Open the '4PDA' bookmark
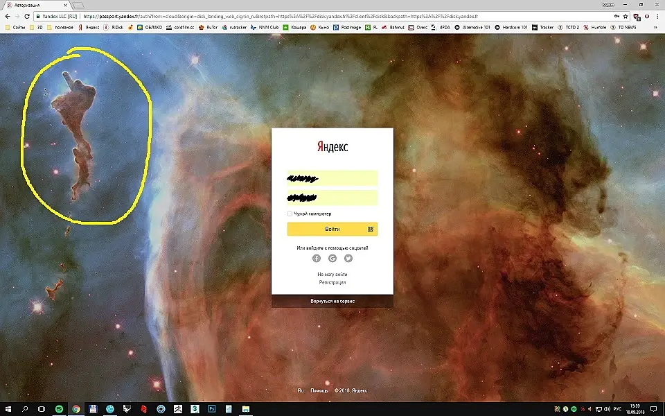Image resolution: width=665 pixels, height=416 pixels. pyautogui.click(x=441, y=27)
